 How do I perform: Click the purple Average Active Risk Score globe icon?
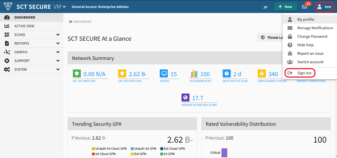click(185, 97)
